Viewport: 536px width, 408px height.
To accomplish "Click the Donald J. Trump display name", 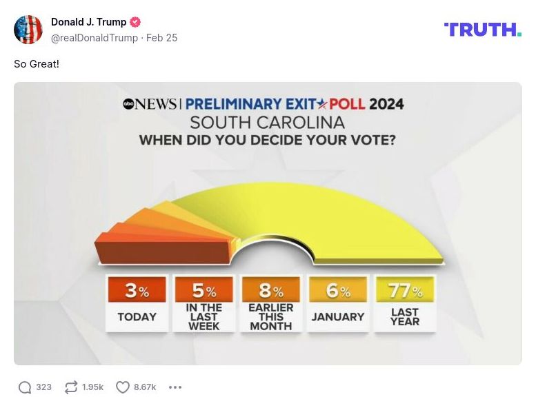I will (x=88, y=22).
